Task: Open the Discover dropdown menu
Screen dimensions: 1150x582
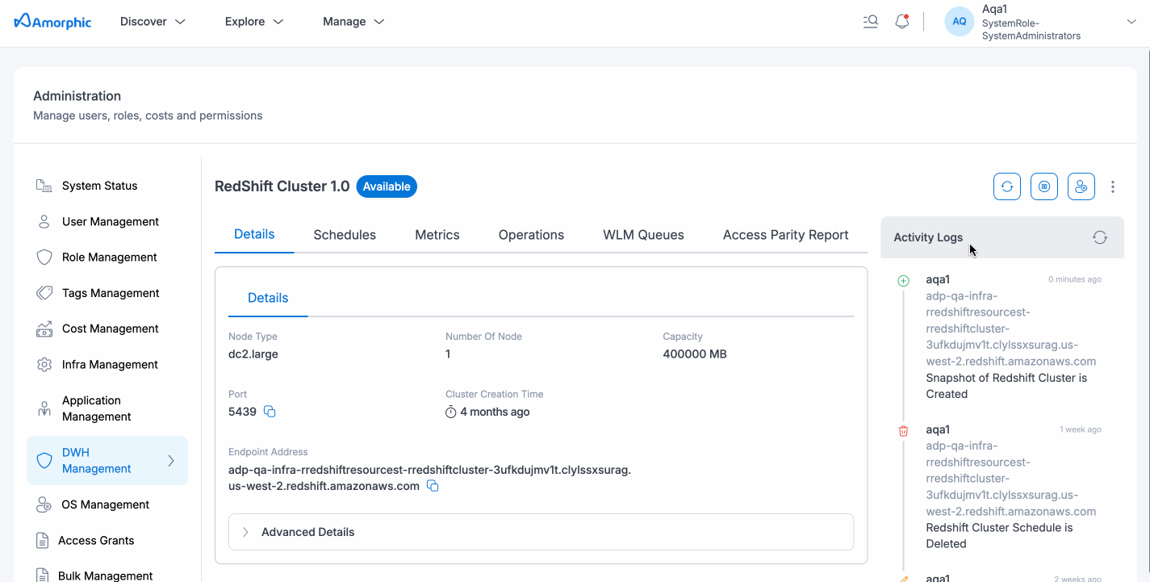Action: 153,22
